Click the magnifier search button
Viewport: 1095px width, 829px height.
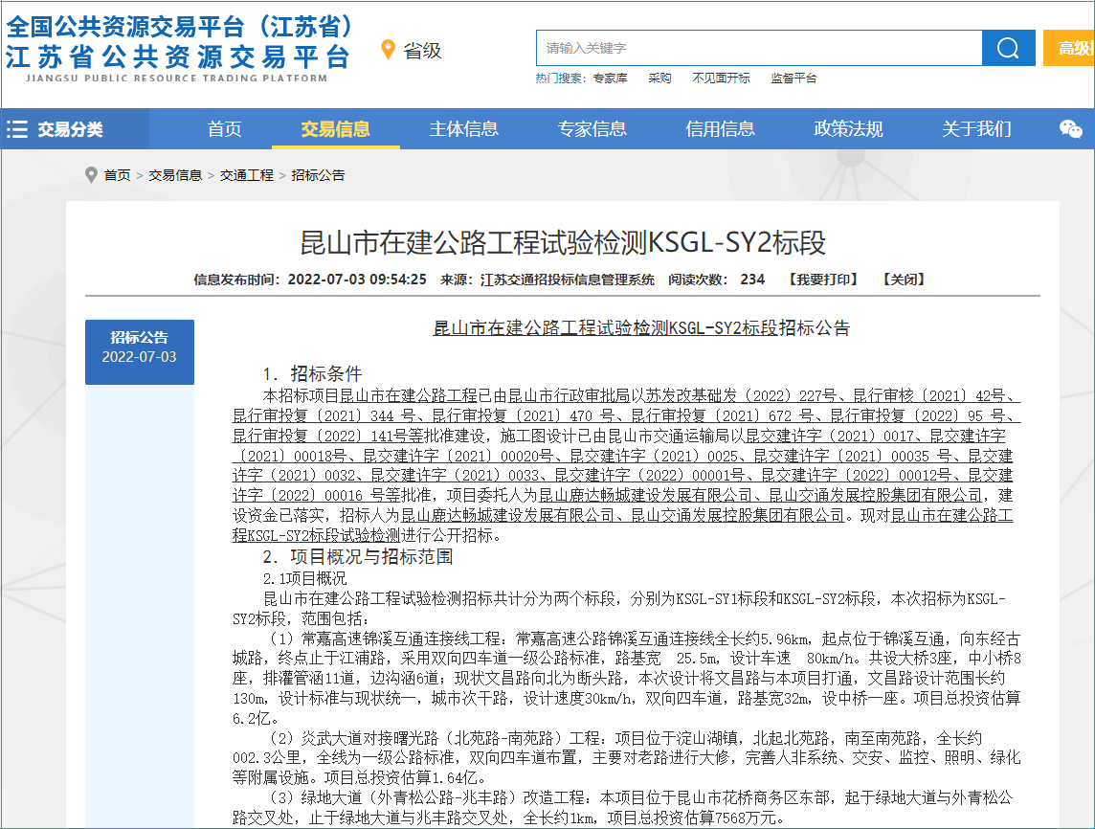(1008, 48)
